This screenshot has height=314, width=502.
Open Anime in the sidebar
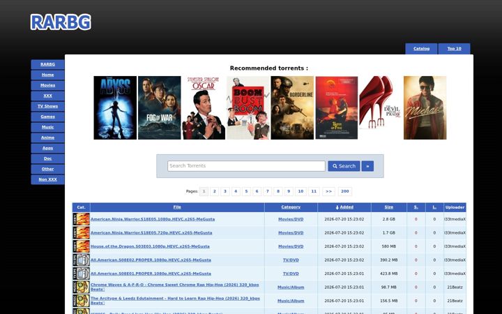click(47, 137)
